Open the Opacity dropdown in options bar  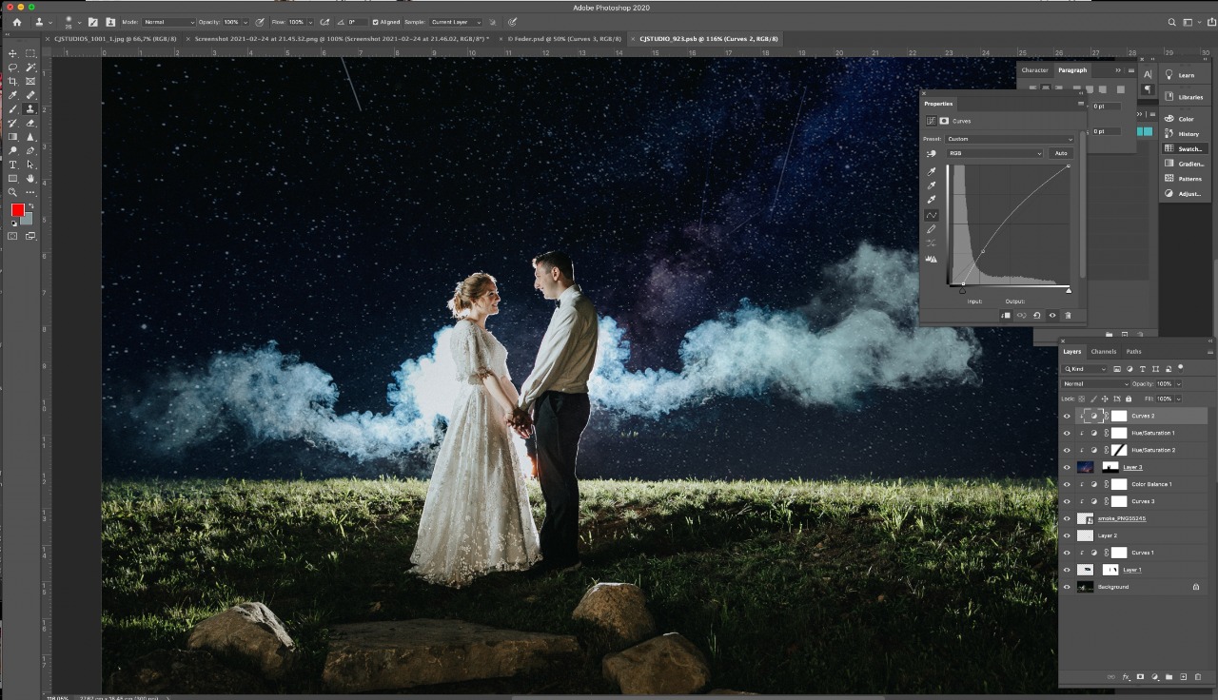(x=245, y=22)
